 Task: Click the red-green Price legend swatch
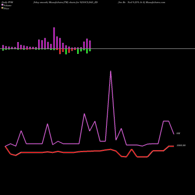coord(2,8)
